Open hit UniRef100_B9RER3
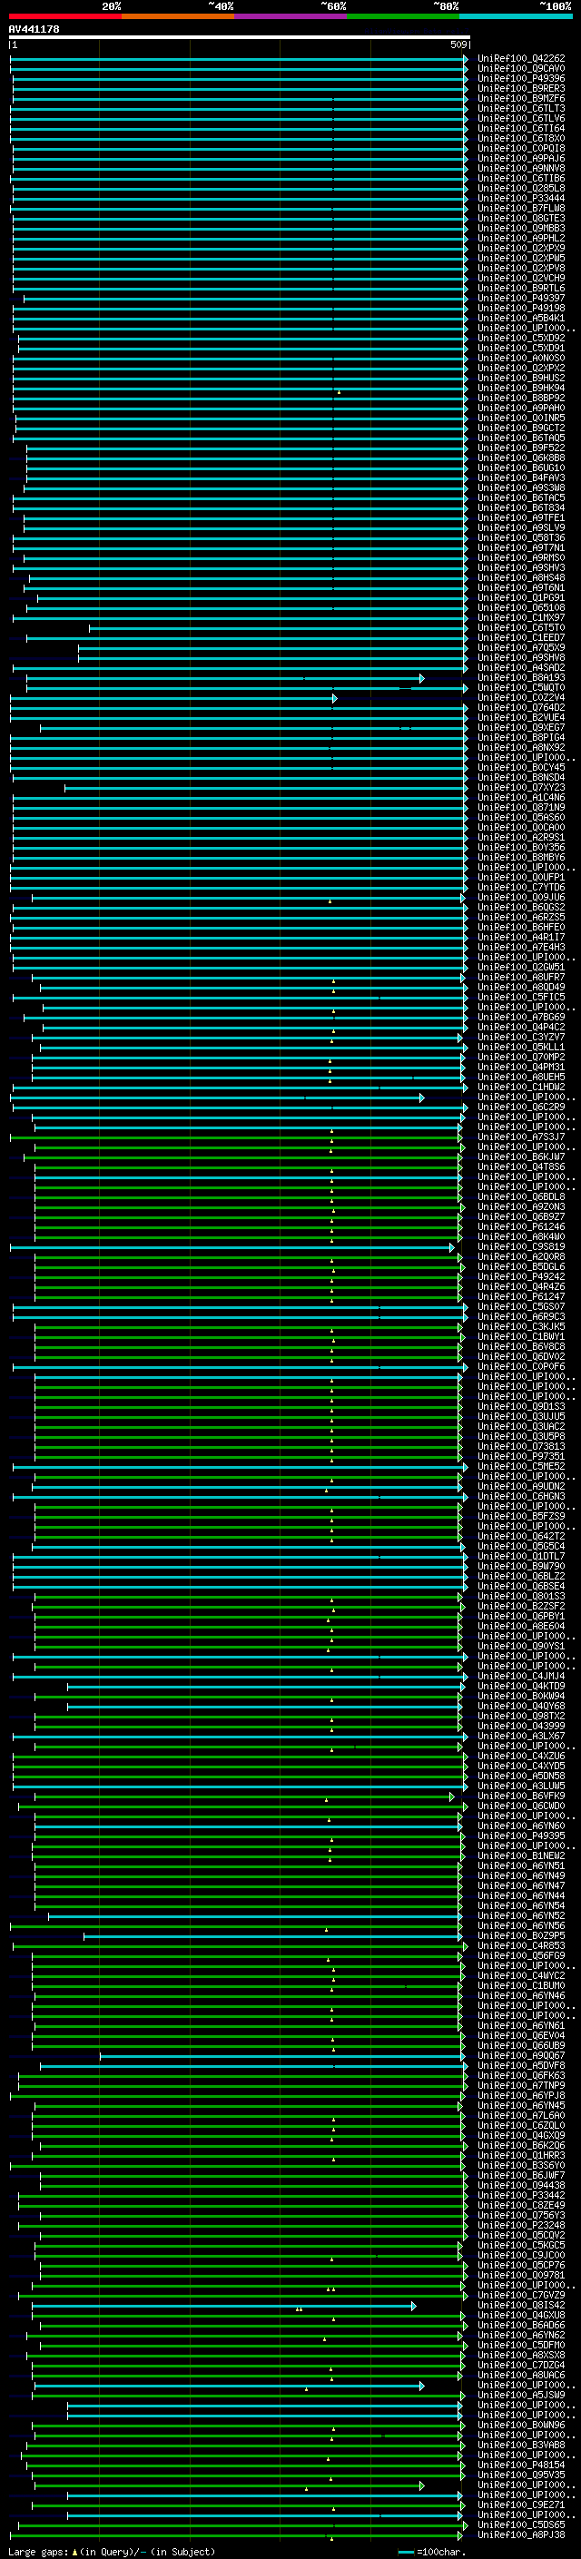Screen dimensions: 581x2559 [521, 88]
